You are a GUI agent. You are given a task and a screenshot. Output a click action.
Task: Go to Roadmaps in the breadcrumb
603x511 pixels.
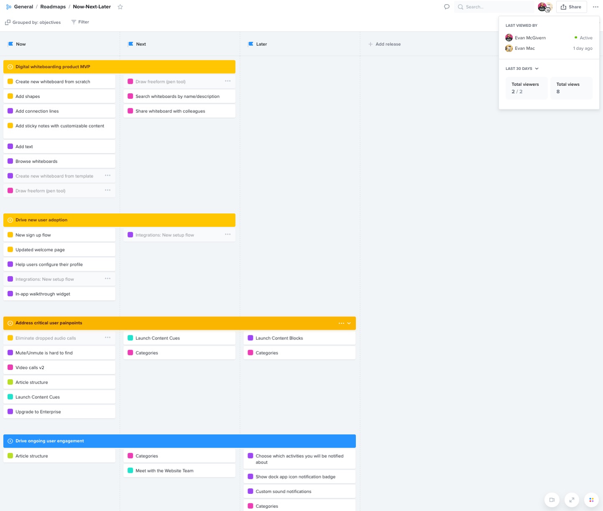[53, 7]
